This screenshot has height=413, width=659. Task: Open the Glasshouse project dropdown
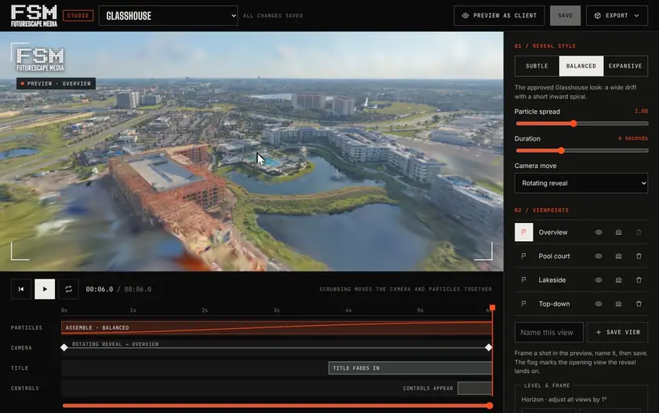coord(168,16)
